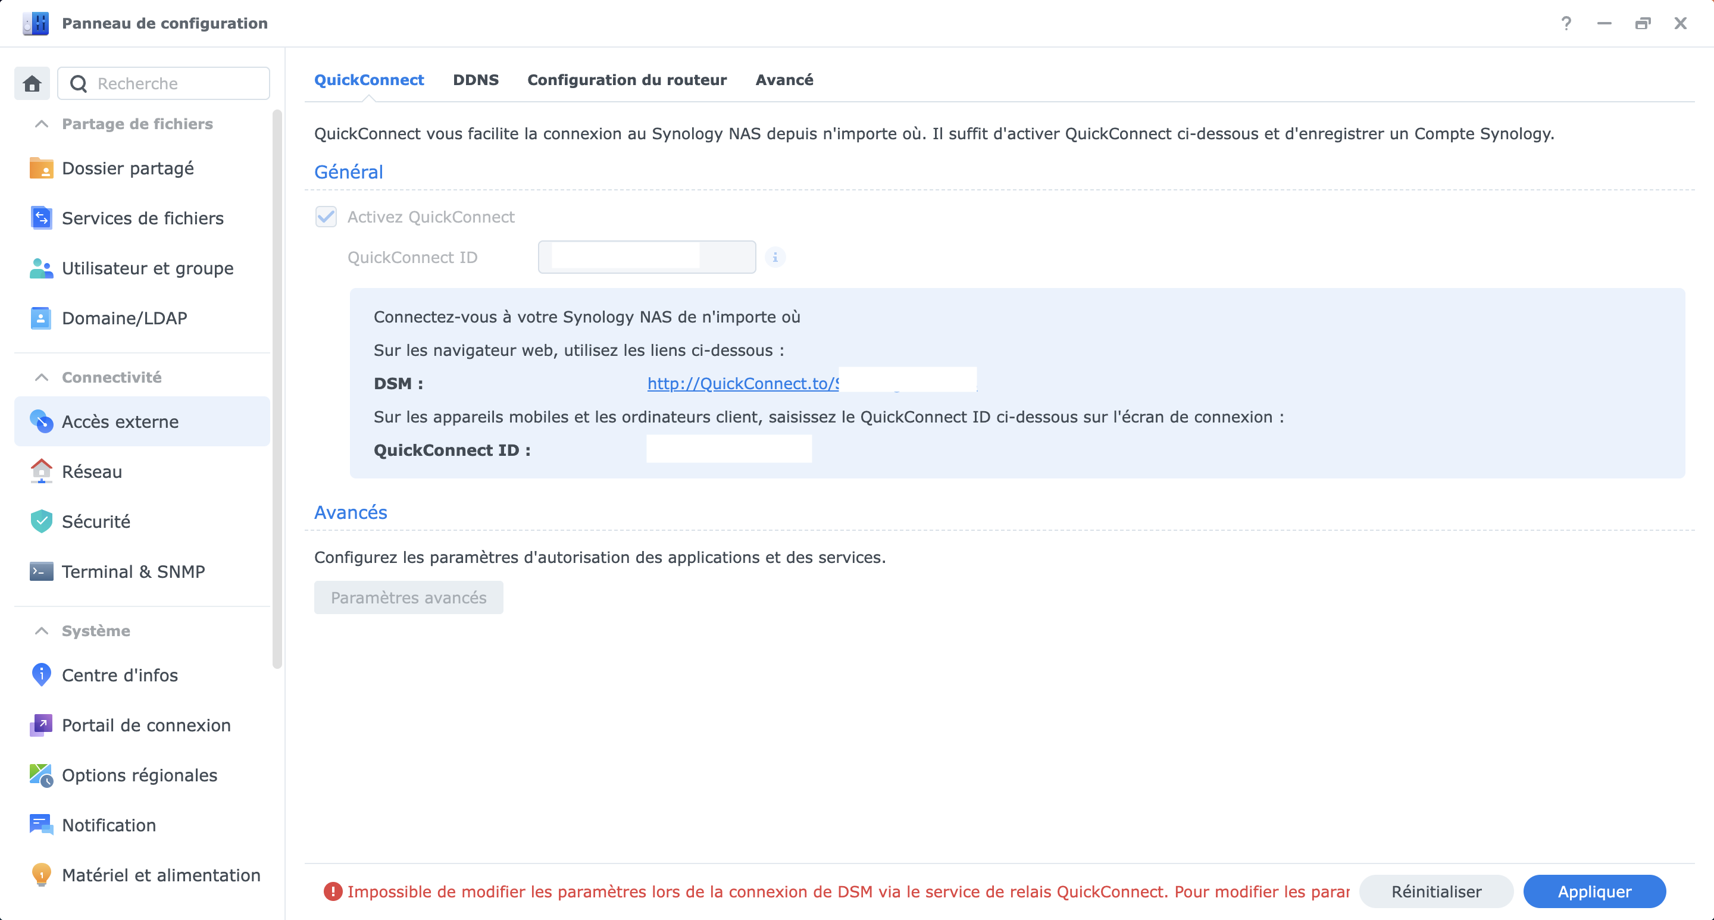Open Terminal & SNMP settings
This screenshot has width=1714, height=920.
click(x=132, y=571)
